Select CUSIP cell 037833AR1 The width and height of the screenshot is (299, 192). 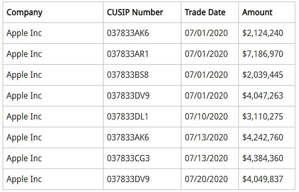click(128, 54)
